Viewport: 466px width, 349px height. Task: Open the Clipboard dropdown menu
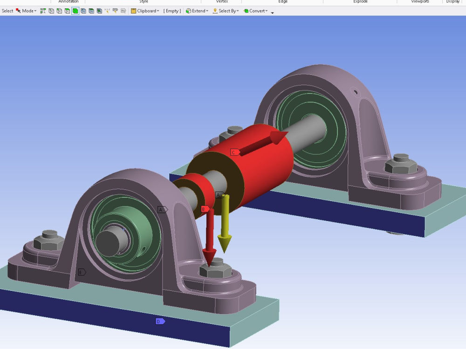click(145, 11)
